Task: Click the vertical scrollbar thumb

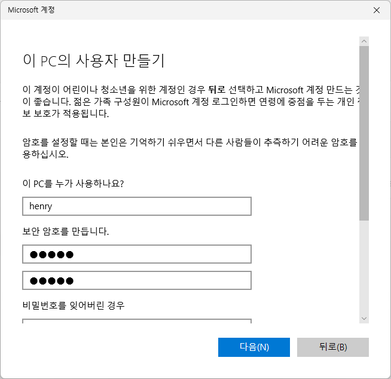Action: pyautogui.click(x=364, y=133)
